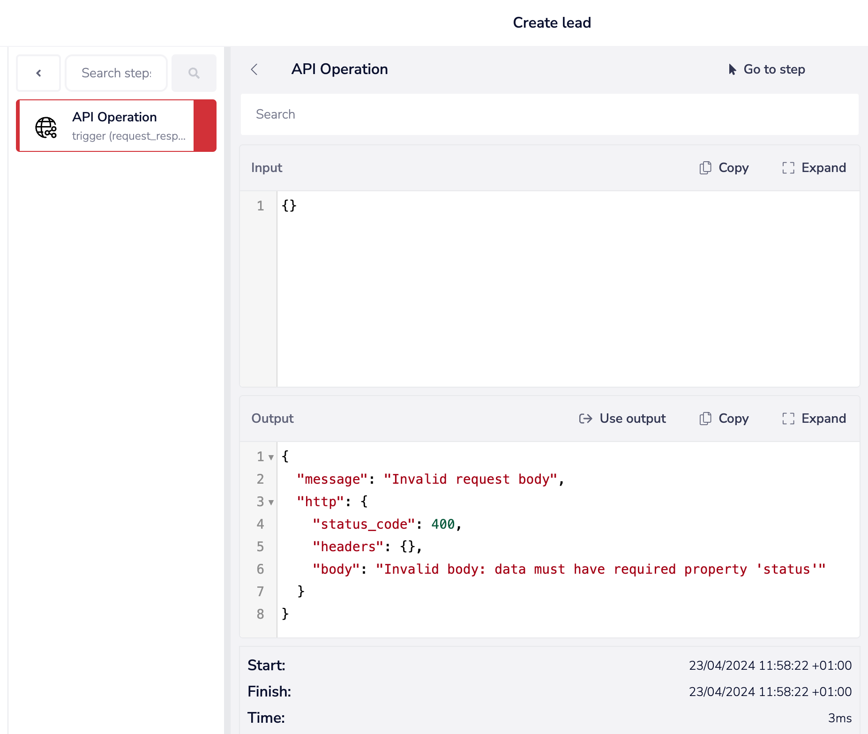Copy the Output panel JSON

[724, 419]
